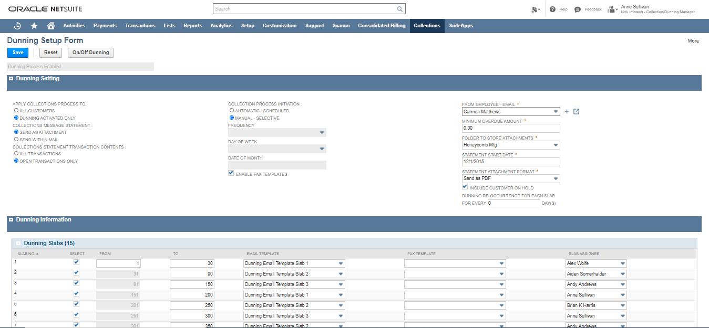Viewport: 709px width, 328px height.
Task: Collapse the Dunning Setting section
Action: click(11, 79)
